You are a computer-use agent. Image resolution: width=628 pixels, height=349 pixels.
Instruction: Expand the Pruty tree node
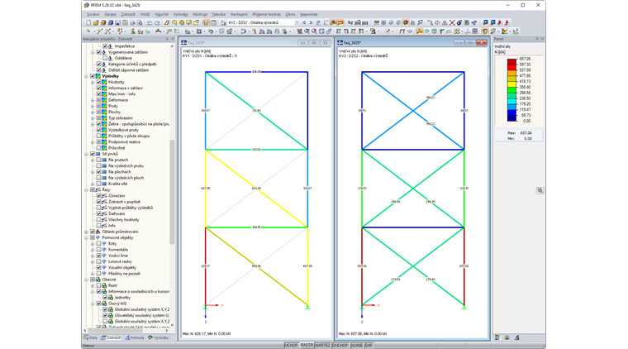click(93, 106)
